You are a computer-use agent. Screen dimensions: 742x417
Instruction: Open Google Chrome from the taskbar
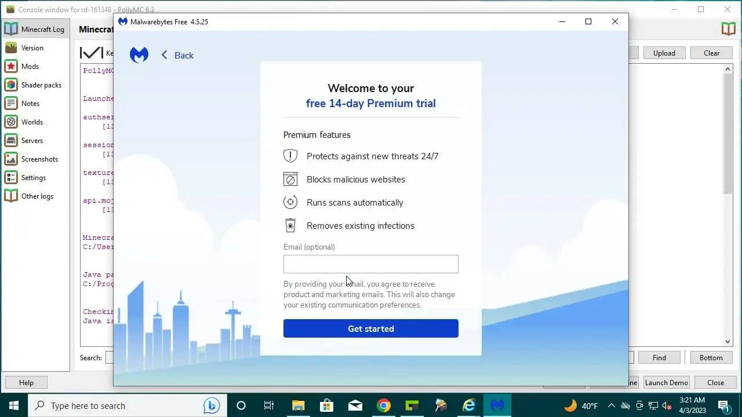pyautogui.click(x=383, y=405)
